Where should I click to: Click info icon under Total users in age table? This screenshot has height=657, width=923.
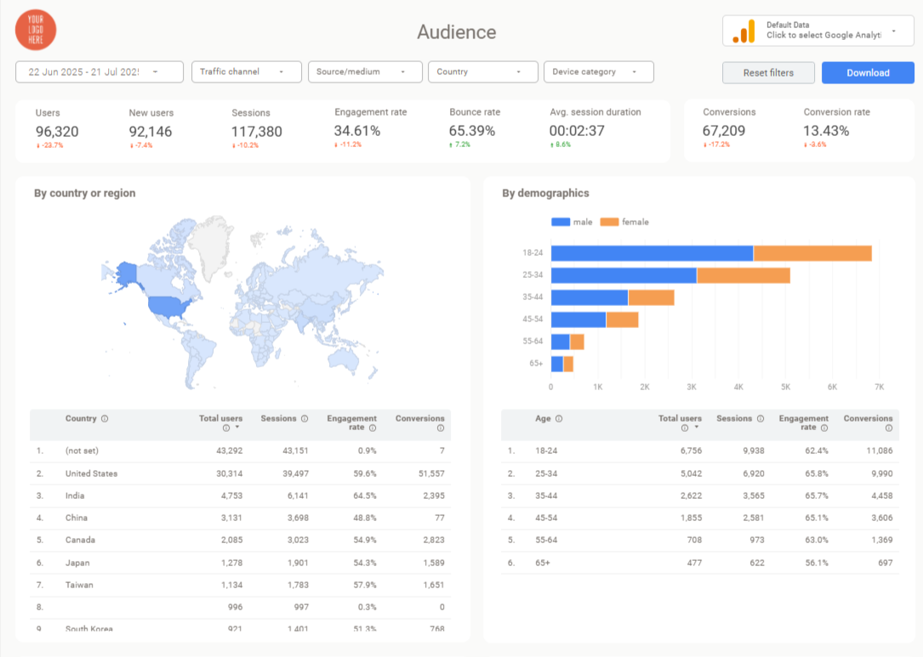(x=685, y=428)
